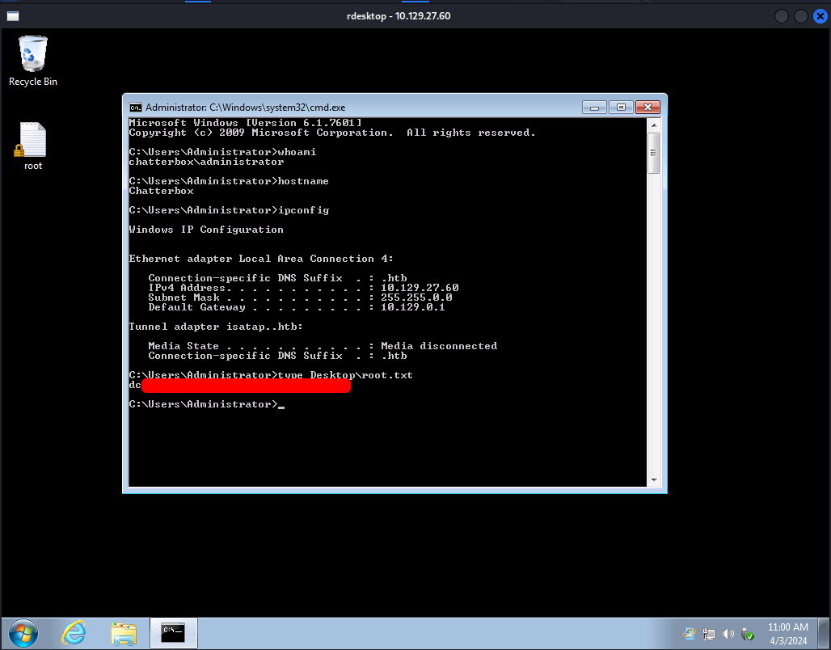Screen dimensions: 831x650
Task: Click the scrollbar down arrow in cmd
Action: pyautogui.click(x=654, y=480)
